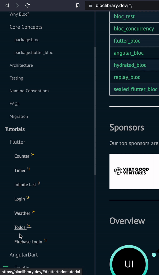Click inside the browser address bar
Viewport: 159px width, 275px height.
[x=119, y=5]
